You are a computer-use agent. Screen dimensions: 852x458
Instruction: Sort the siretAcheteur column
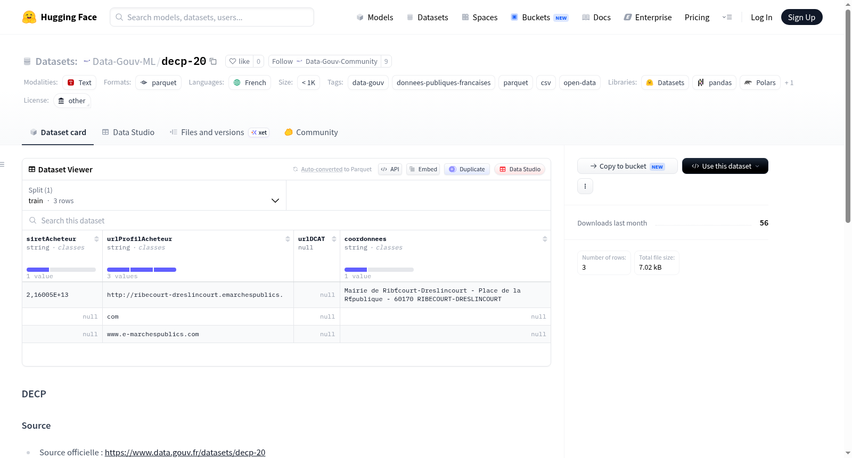[x=96, y=239]
